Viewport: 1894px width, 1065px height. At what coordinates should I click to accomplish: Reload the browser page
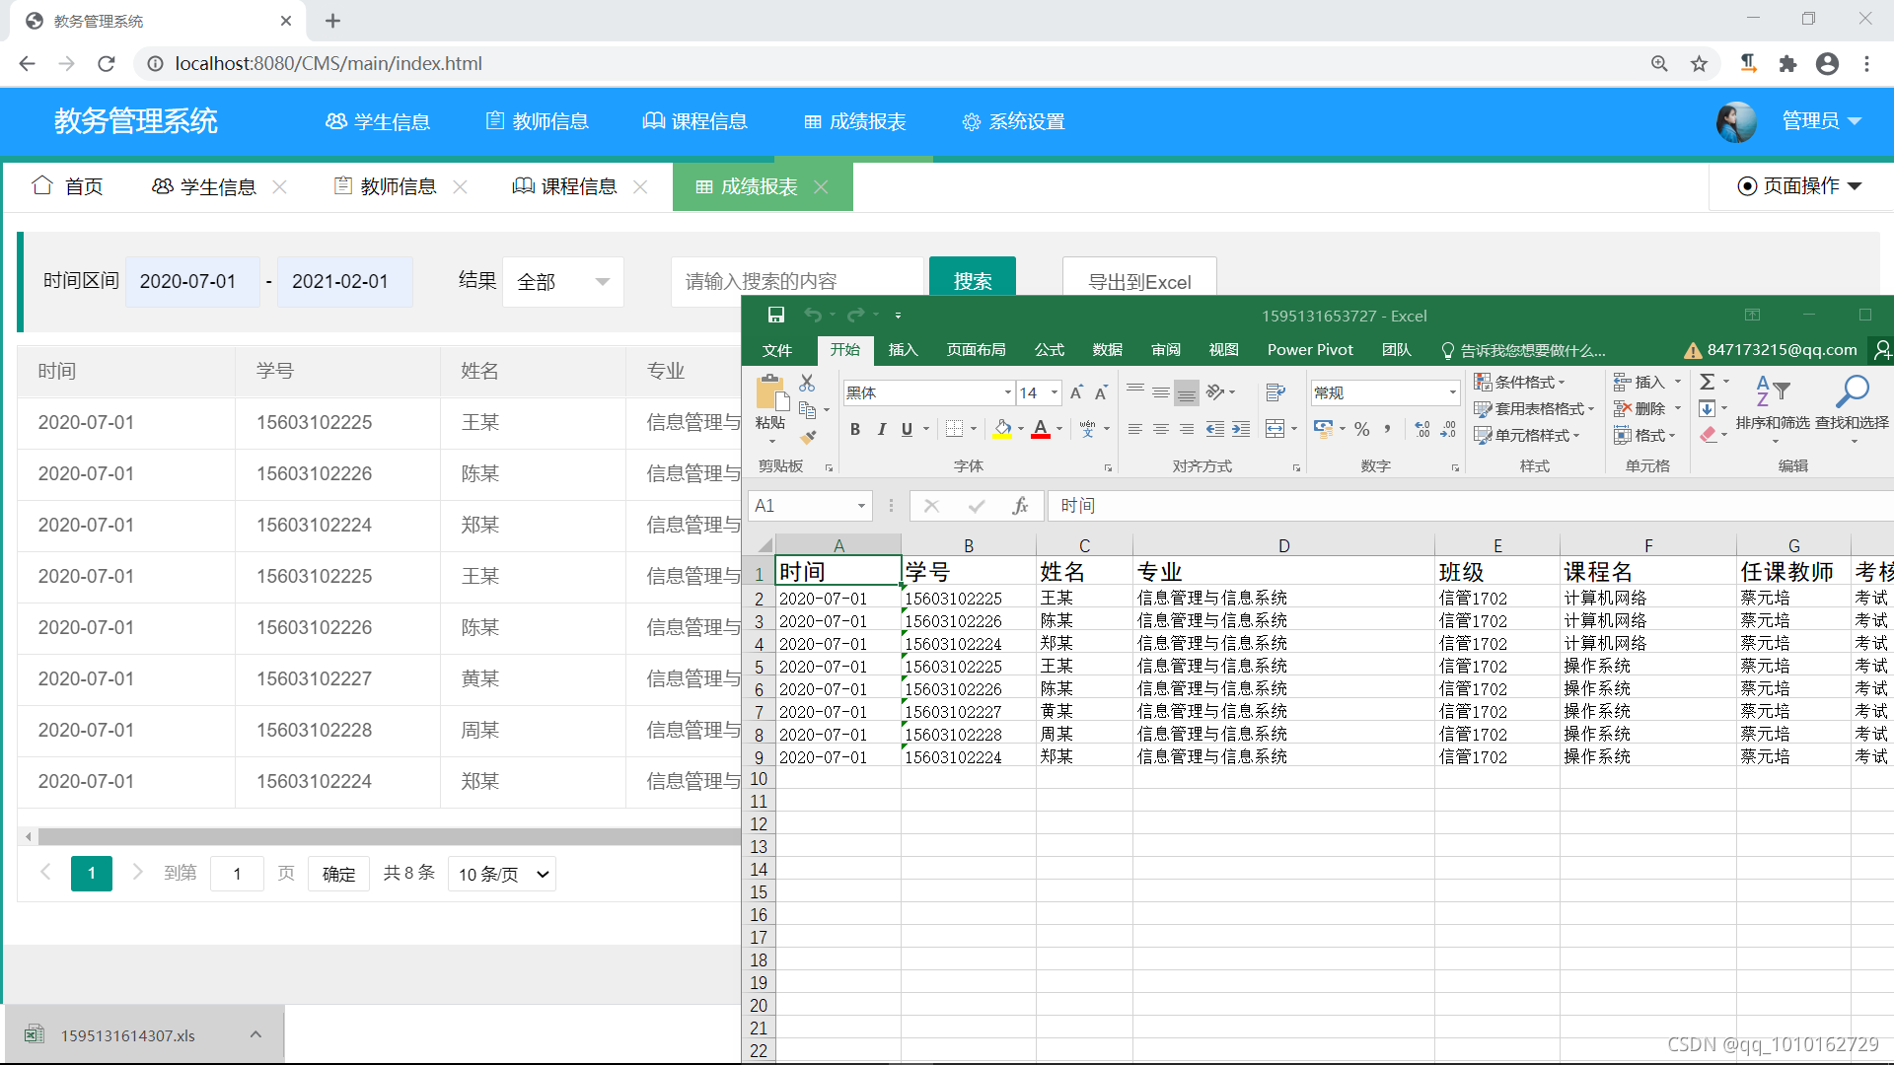click(107, 64)
